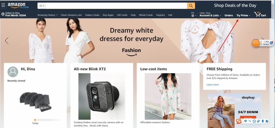Click the recently viewed timeline slider dot
This screenshot has width=275, height=128.
35,120
